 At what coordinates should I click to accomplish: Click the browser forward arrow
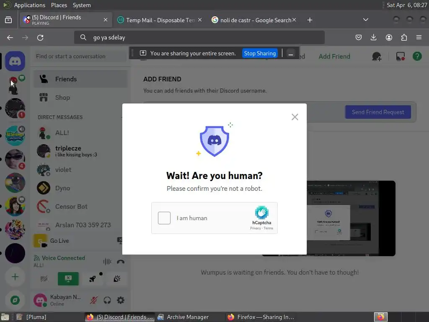tap(25, 37)
